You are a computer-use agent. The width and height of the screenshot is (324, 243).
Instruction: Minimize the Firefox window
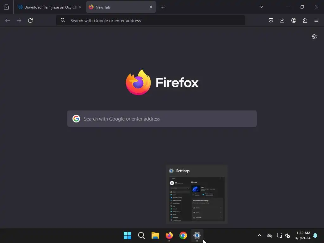[287, 7]
